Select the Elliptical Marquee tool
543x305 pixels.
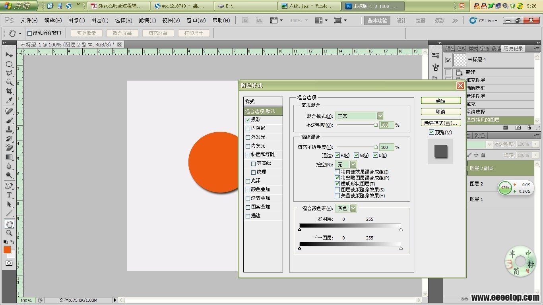(x=9, y=64)
